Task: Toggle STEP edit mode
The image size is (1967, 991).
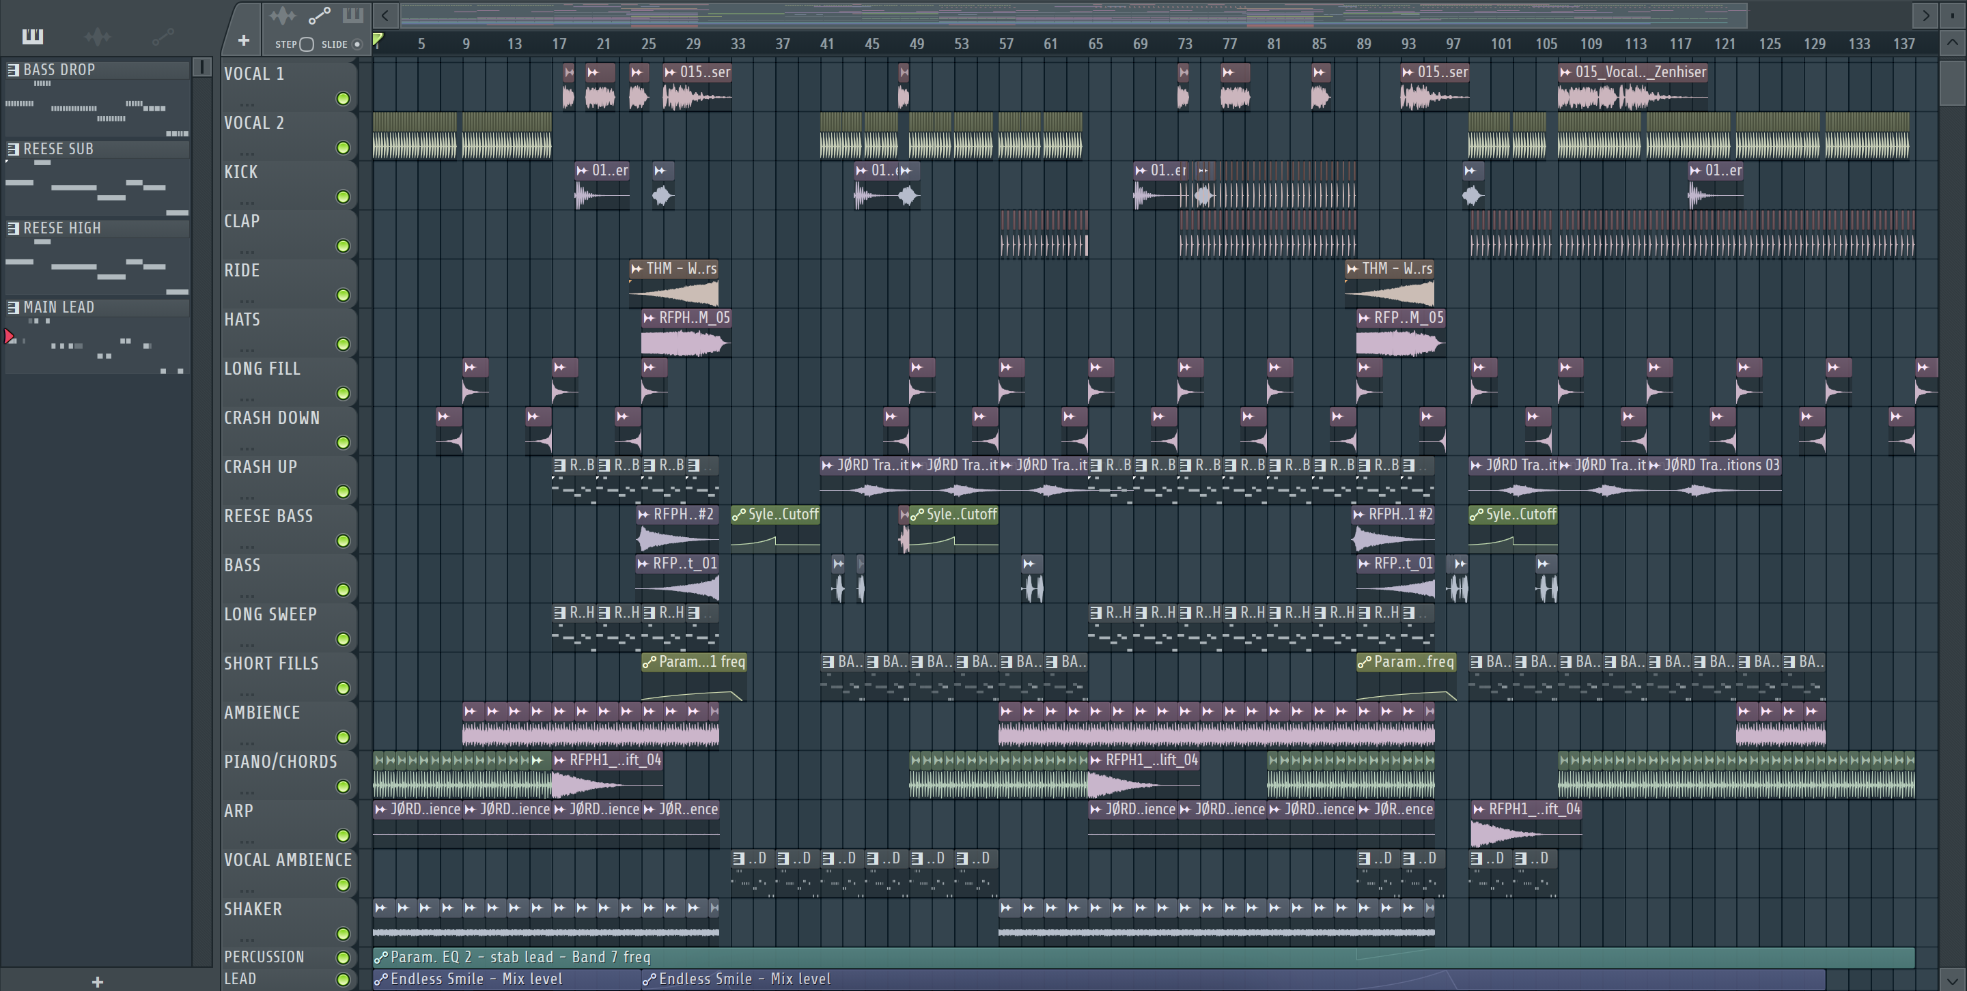Action: point(306,44)
